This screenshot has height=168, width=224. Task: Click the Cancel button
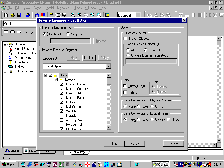173,143
